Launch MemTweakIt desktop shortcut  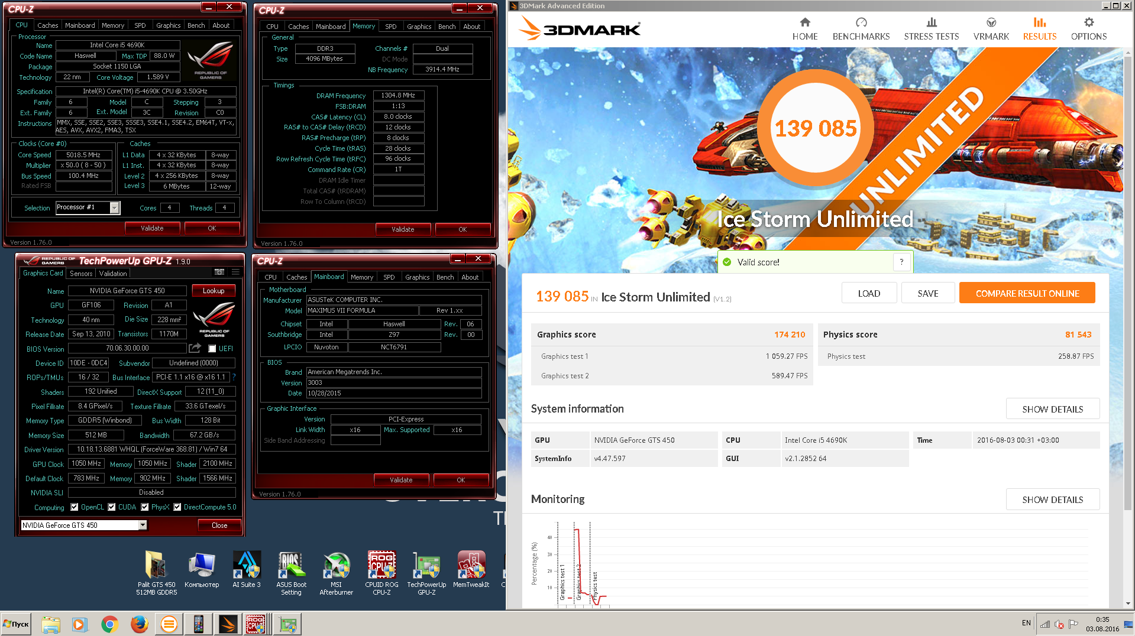(x=471, y=569)
